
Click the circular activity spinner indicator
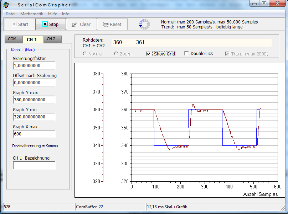(144, 24)
